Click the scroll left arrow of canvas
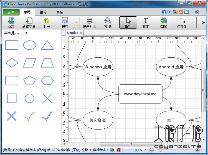The image size is (208, 155). click(64, 144)
